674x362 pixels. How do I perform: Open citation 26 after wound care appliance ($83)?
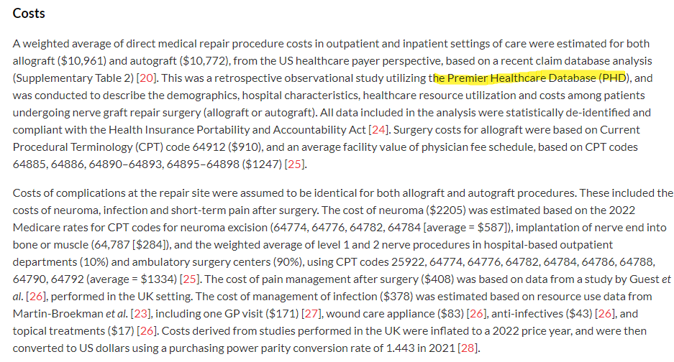[x=476, y=313]
